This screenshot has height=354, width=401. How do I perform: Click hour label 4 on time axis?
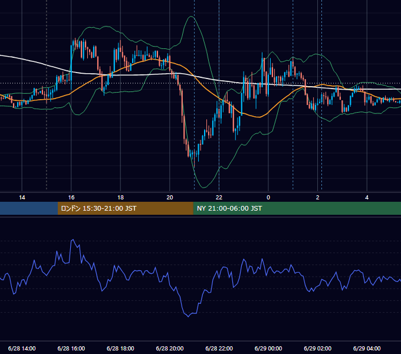pos(367,198)
